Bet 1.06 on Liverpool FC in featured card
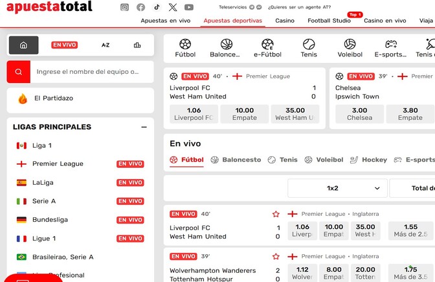The height and width of the screenshot is (282, 435). [x=194, y=114]
